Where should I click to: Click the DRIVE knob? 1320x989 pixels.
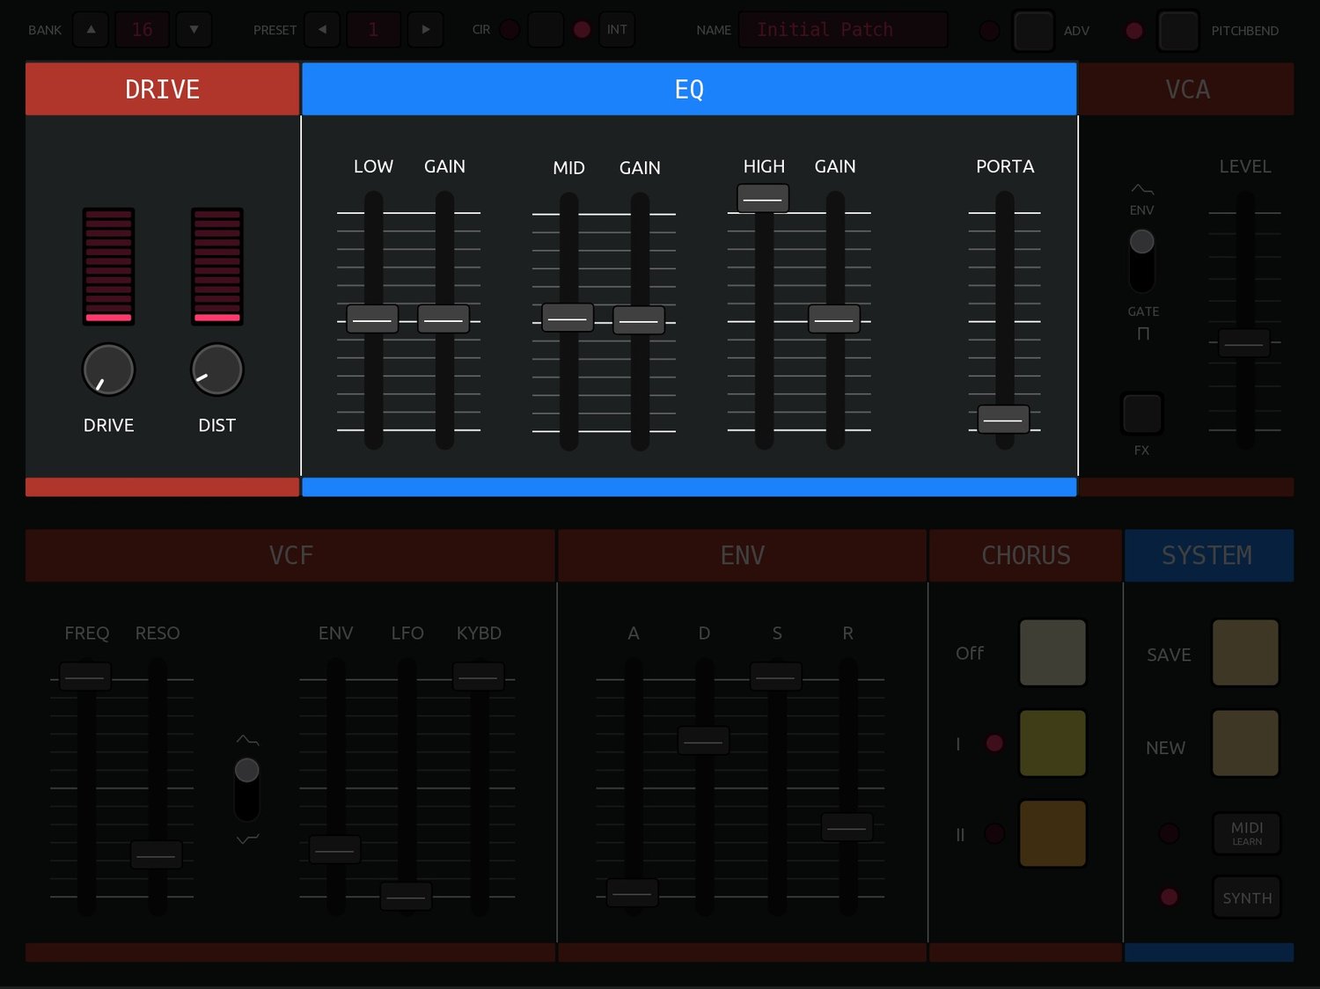click(108, 370)
